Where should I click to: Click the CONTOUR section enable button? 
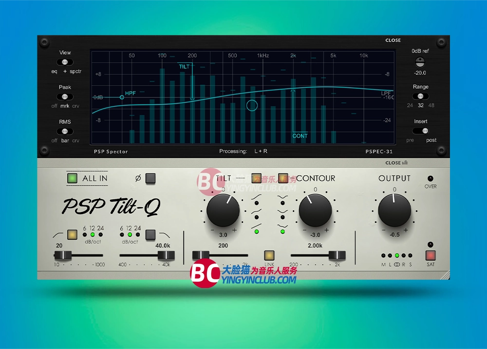click(283, 178)
